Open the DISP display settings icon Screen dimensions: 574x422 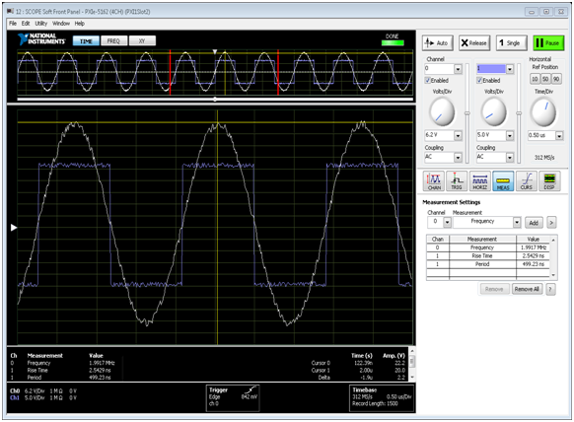(549, 180)
